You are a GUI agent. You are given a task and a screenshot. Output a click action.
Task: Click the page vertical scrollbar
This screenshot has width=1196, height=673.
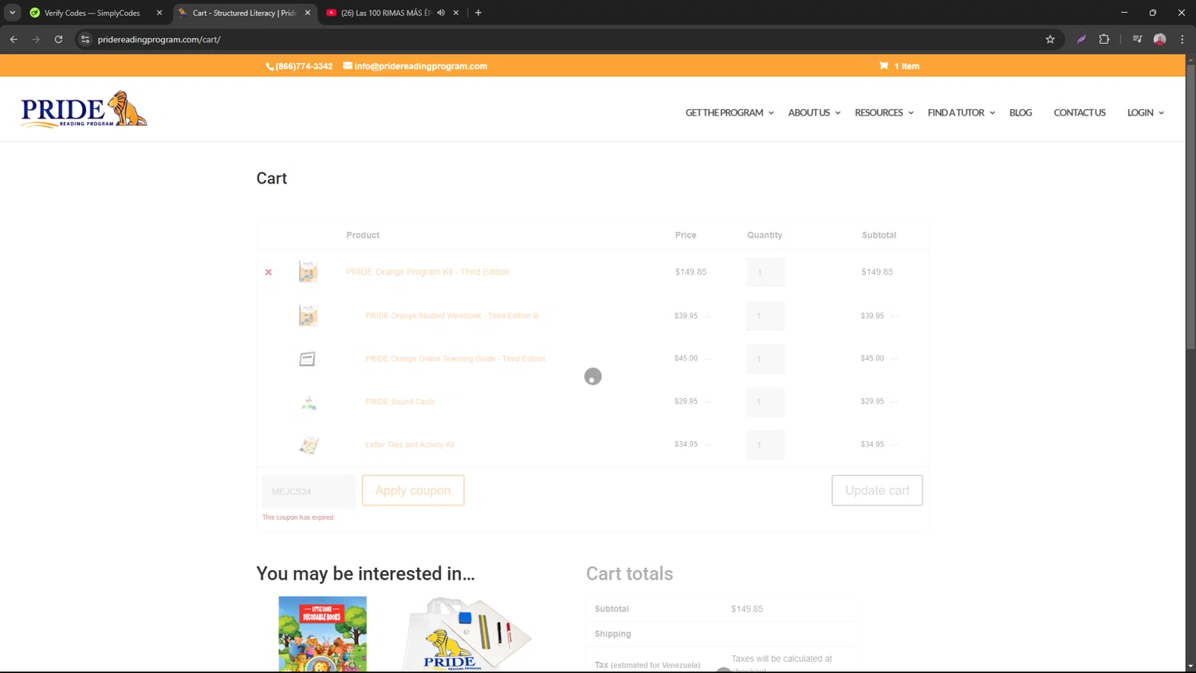click(x=1190, y=207)
